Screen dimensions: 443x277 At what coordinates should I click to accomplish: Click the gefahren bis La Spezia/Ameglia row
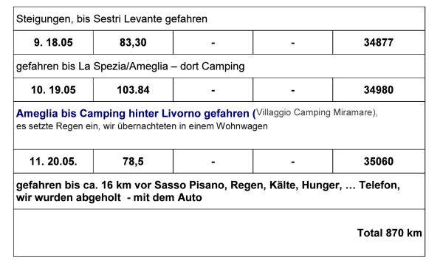coord(219,66)
